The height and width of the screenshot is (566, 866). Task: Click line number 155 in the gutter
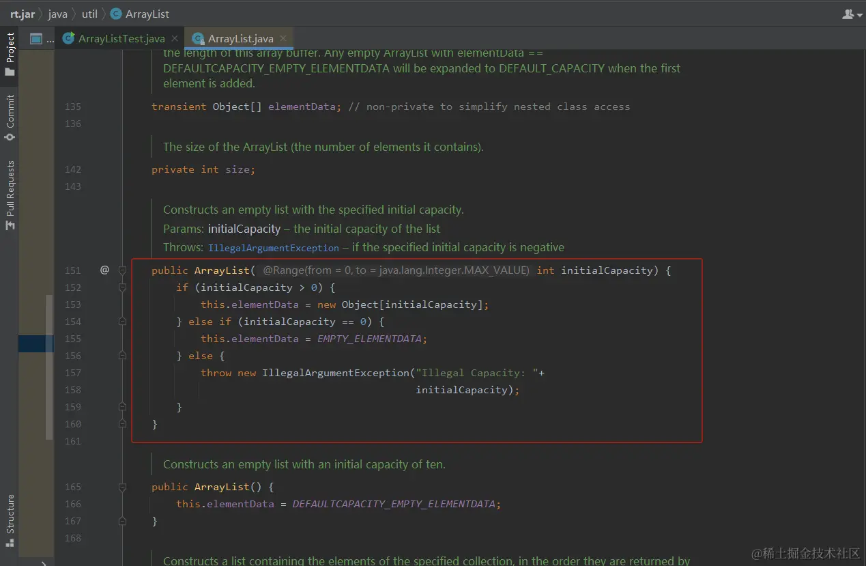[73, 339]
